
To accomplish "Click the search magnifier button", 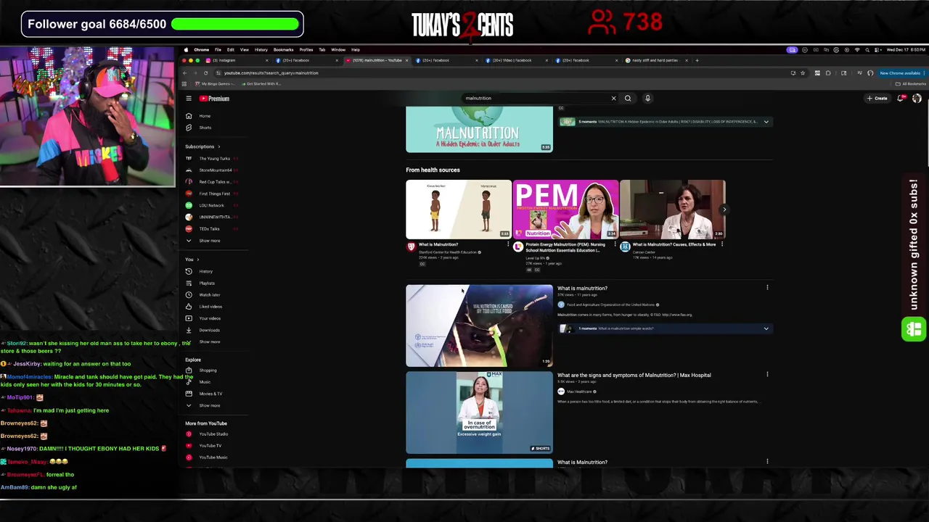I will [628, 98].
